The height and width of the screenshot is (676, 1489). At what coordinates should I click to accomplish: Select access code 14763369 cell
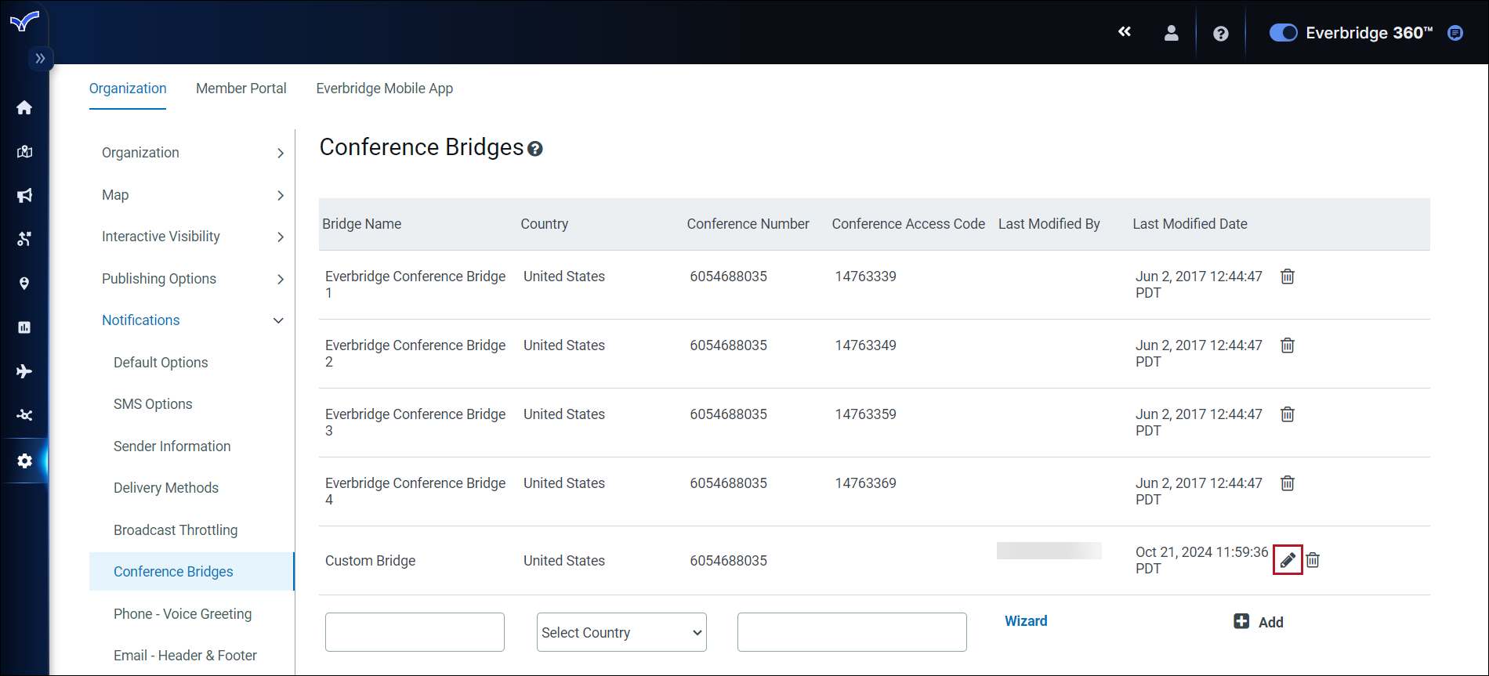click(866, 483)
